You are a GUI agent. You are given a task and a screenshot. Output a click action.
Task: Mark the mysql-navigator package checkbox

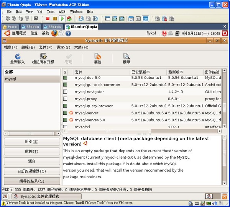pyautogui.click(x=65, y=92)
